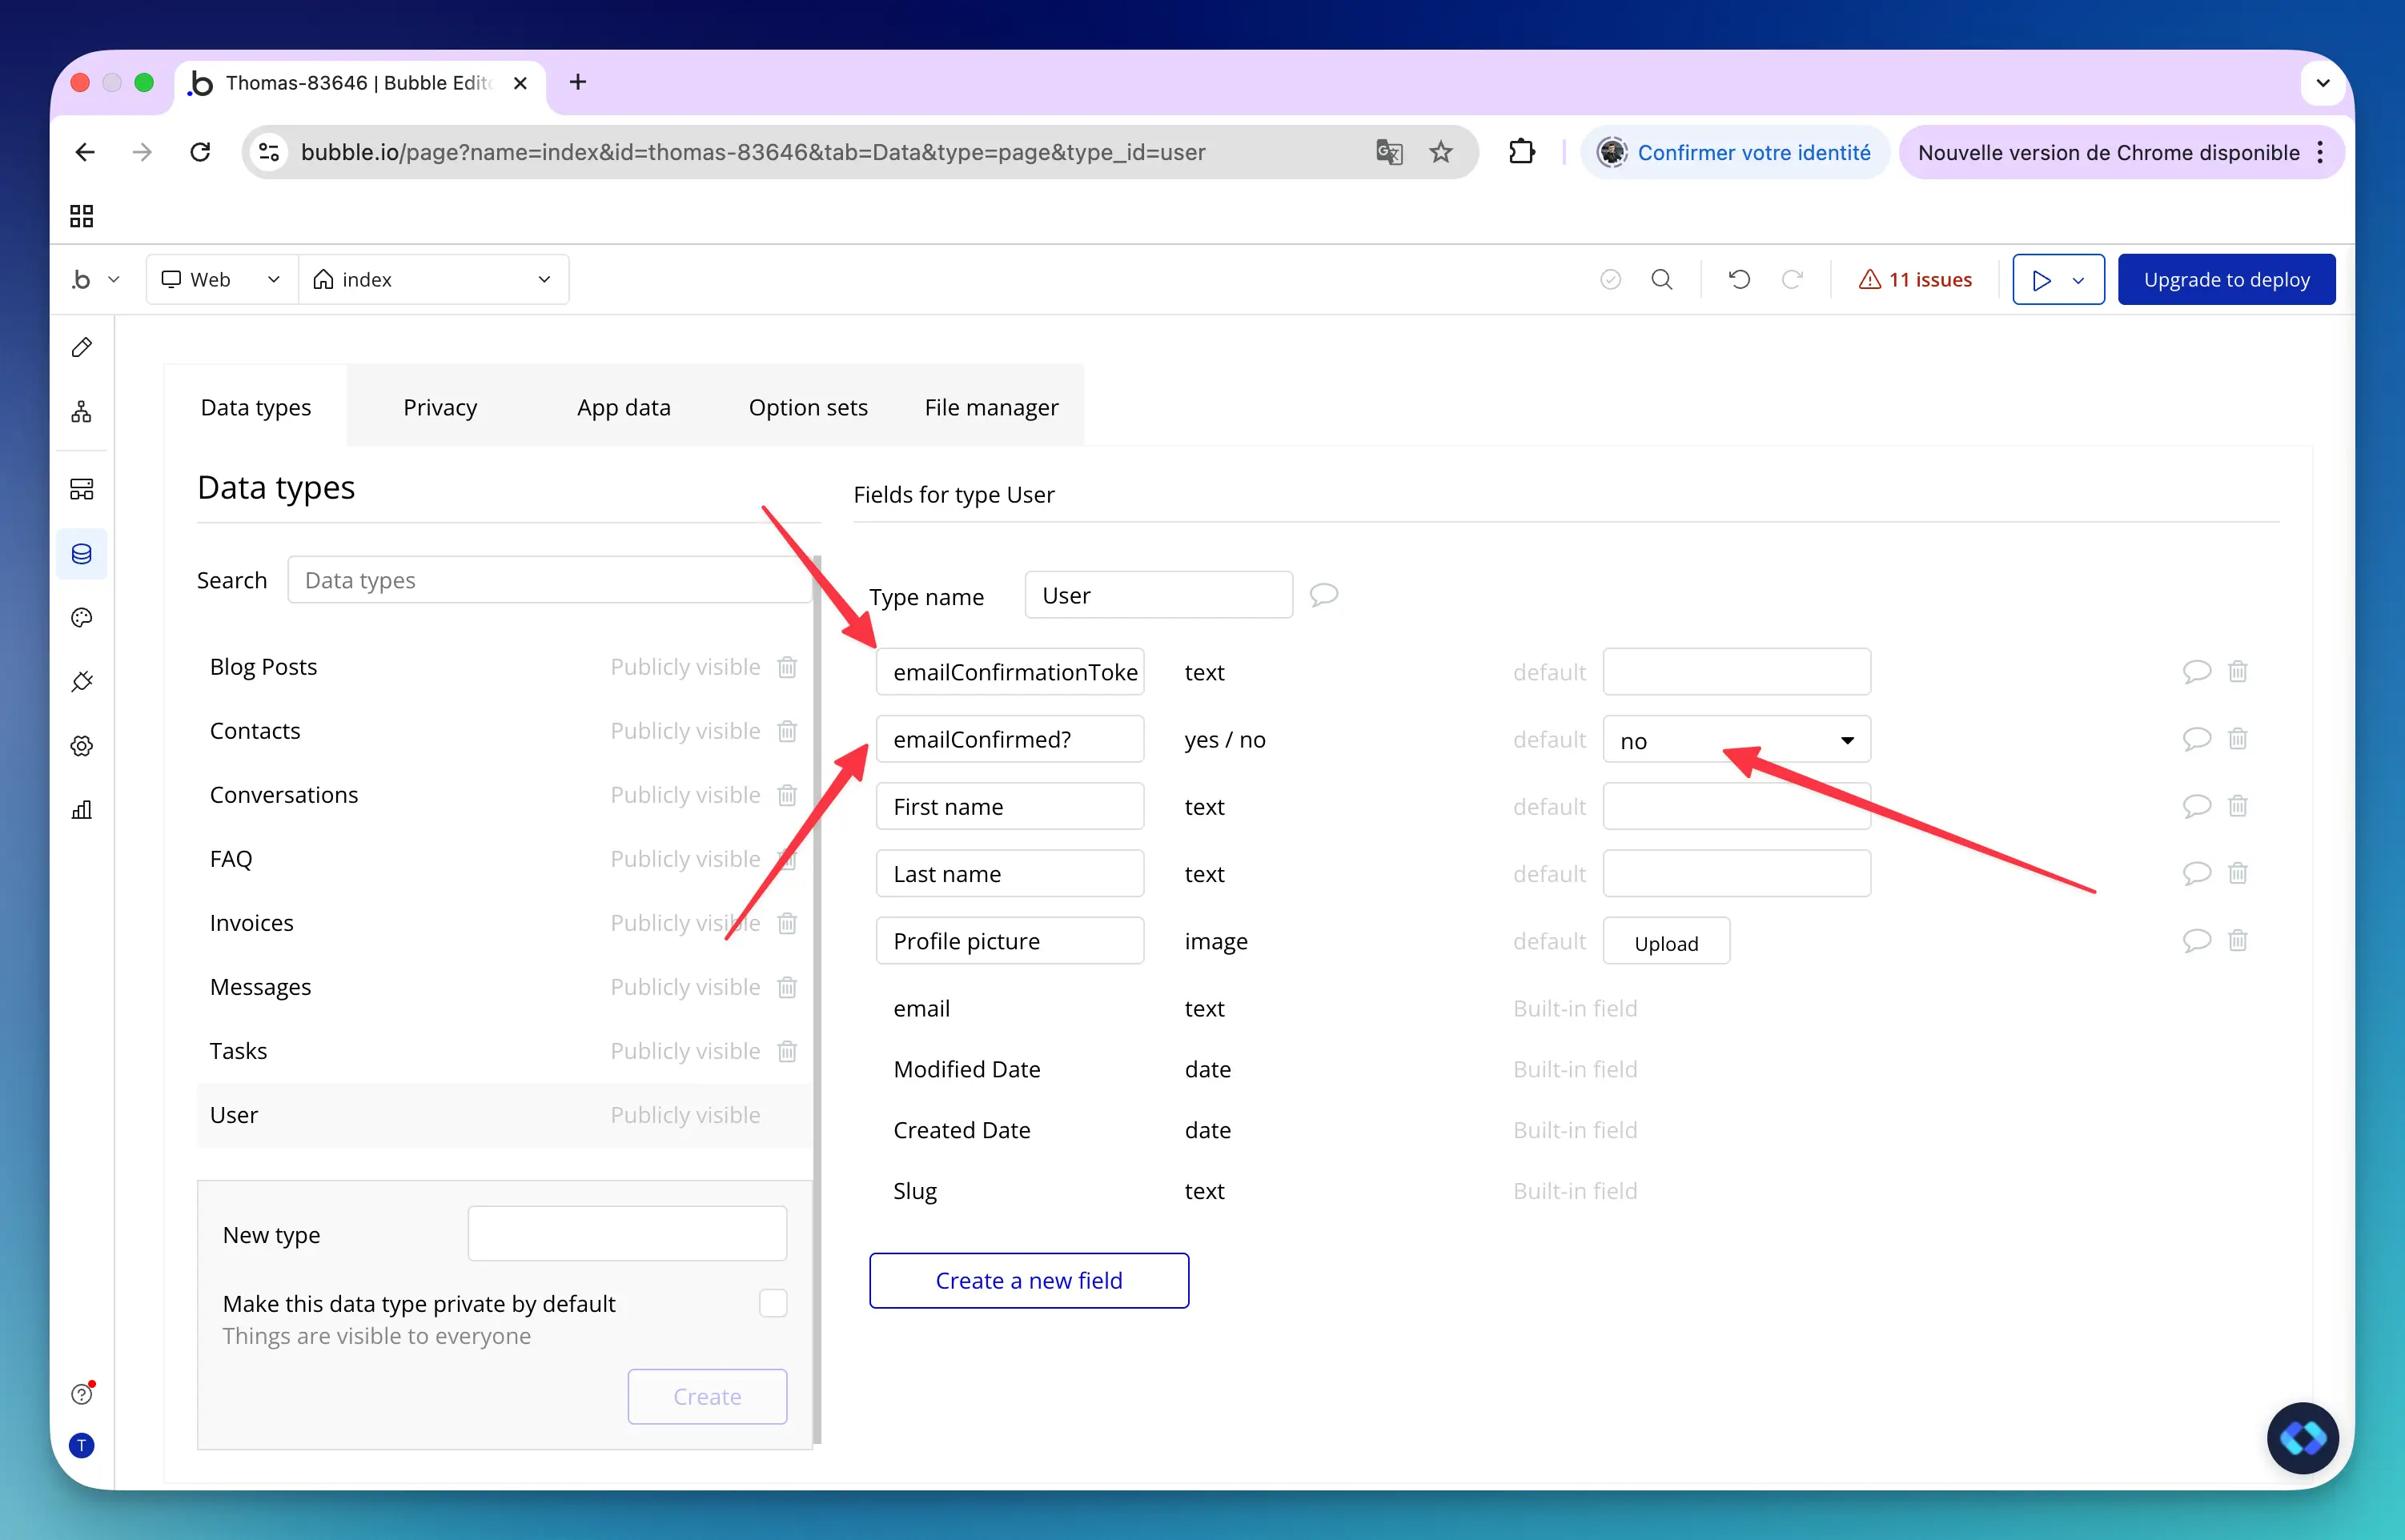Viewport: 2405px width, 1540px height.
Task: Click the Chrome extensions puzzle icon
Action: pos(1521,151)
